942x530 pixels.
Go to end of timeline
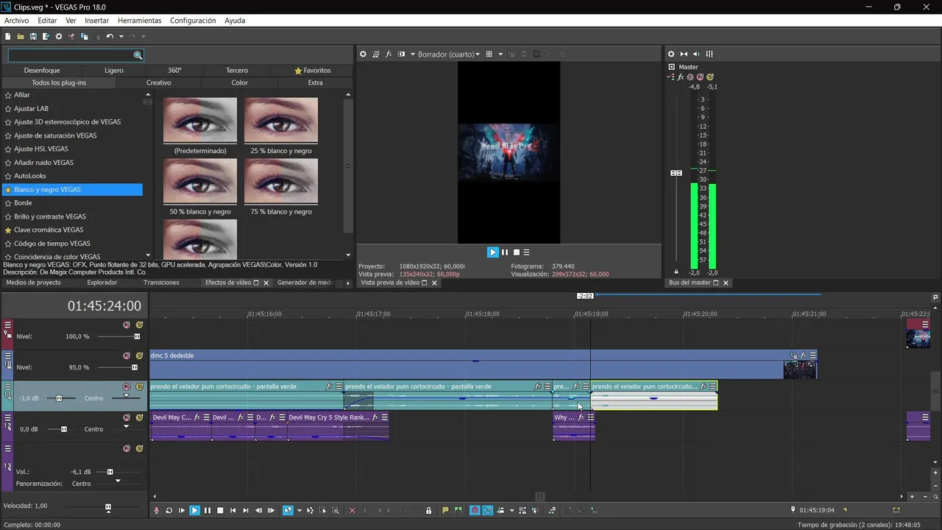pyautogui.click(x=246, y=510)
